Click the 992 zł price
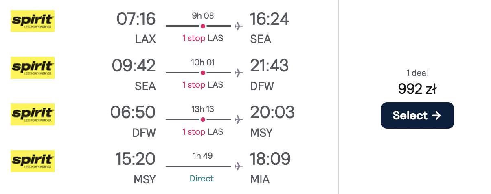This screenshot has height=194, width=491. click(417, 89)
